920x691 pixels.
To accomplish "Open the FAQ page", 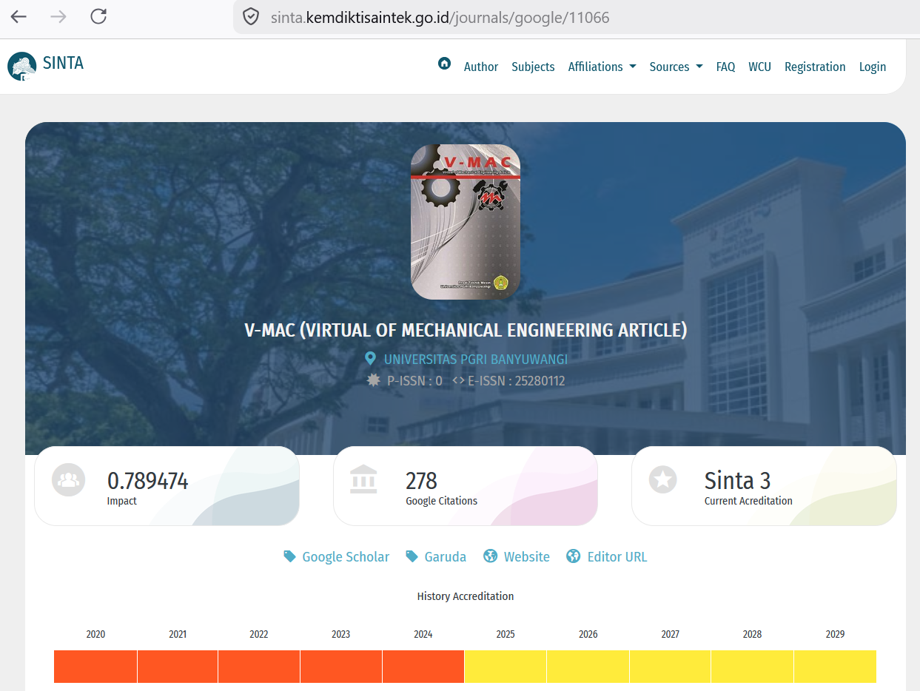I will 725,67.
